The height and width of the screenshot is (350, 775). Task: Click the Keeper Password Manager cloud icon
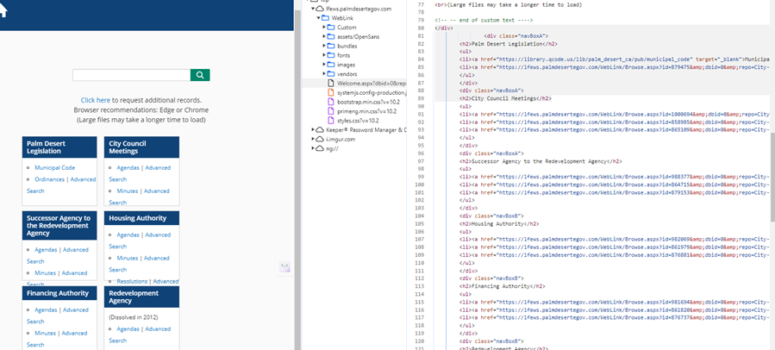[x=318, y=129]
